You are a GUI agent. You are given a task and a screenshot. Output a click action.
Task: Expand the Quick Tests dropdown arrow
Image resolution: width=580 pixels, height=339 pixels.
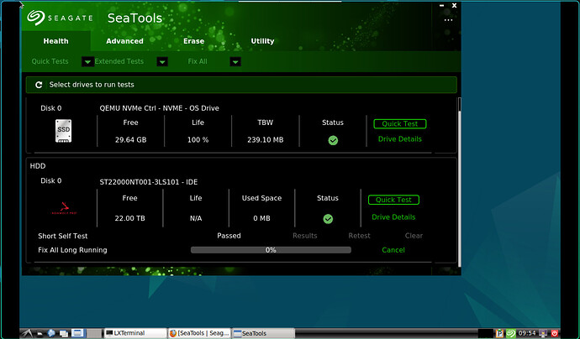tap(87, 61)
